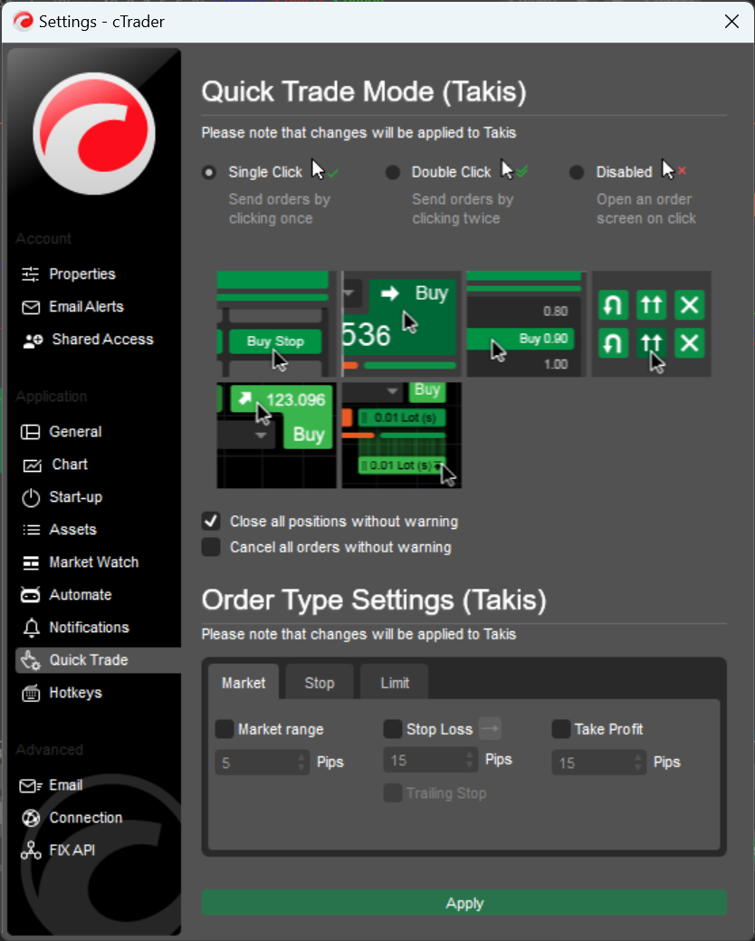Close the Settings window
This screenshot has width=755, height=941.
(731, 22)
